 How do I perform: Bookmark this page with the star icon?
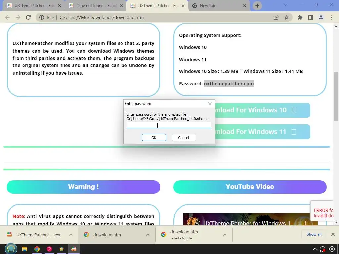click(287, 17)
